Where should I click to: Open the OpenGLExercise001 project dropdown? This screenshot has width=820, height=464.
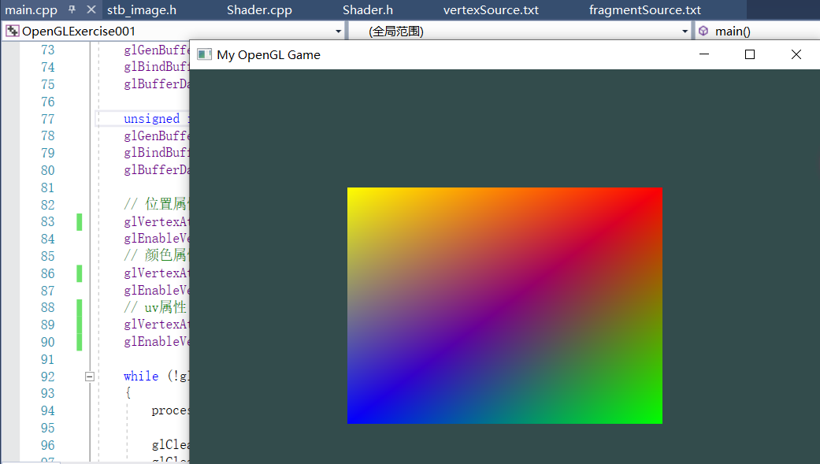pos(173,32)
